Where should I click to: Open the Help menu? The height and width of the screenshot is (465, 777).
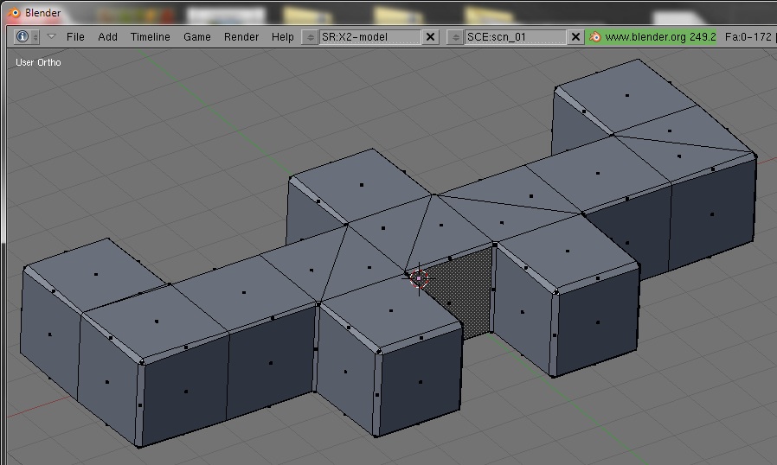coord(282,36)
